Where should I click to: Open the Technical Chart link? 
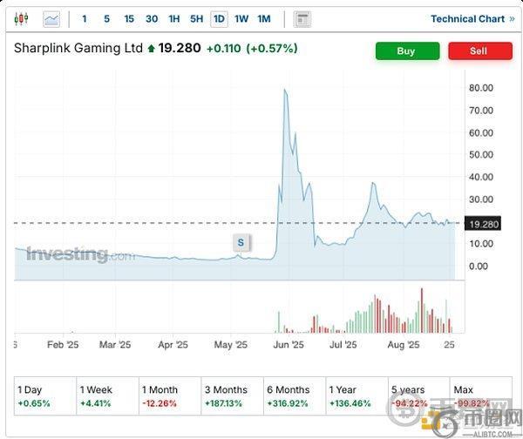tap(472, 18)
